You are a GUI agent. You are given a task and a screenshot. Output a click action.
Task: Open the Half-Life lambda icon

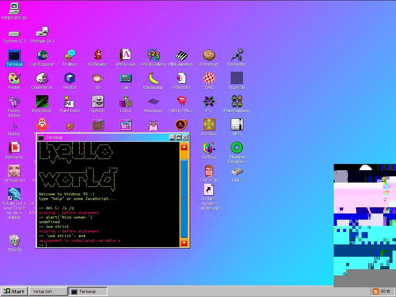181,125
